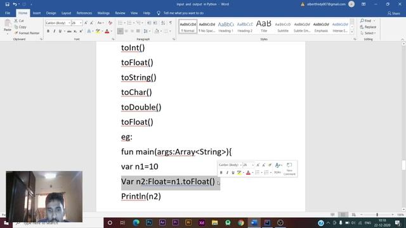Image resolution: width=406 pixels, height=228 pixels.
Task: Apply strikethrough from the ribbon
Action: [69, 31]
